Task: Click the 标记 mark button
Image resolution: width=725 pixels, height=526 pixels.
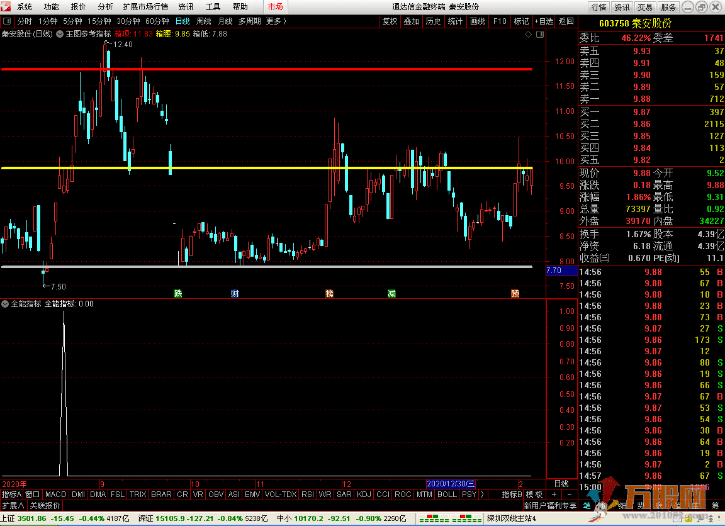Action: click(522, 21)
